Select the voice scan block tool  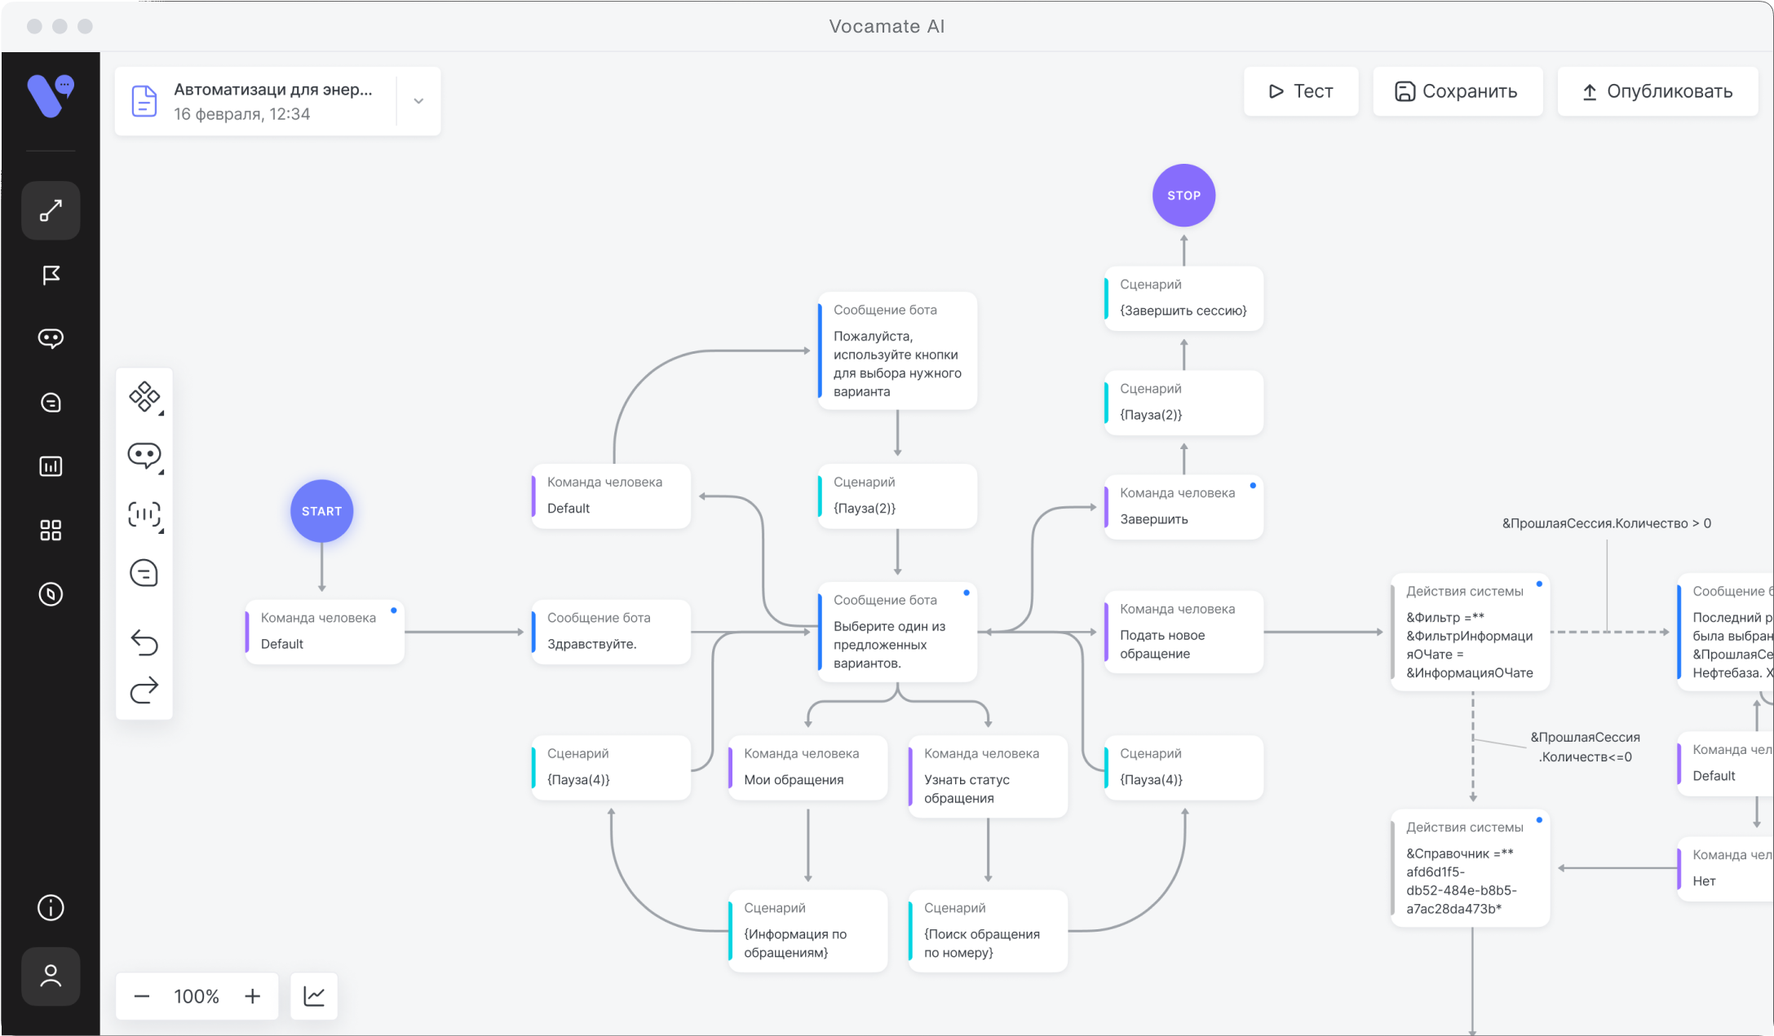[x=144, y=514]
